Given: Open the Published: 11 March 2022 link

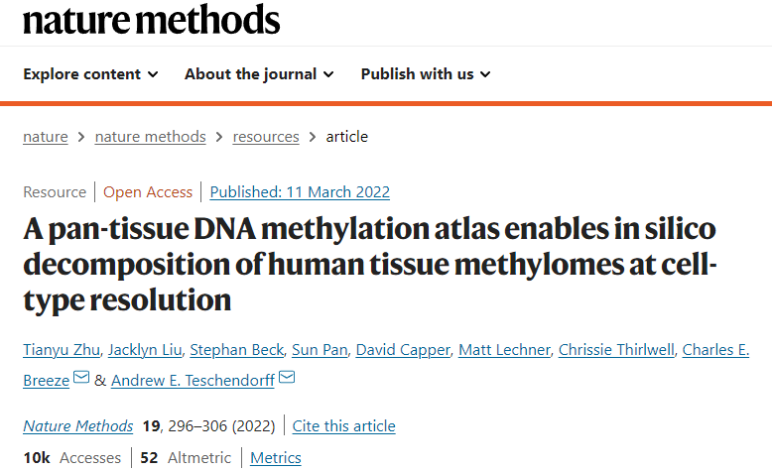Looking at the screenshot, I should coord(300,192).
